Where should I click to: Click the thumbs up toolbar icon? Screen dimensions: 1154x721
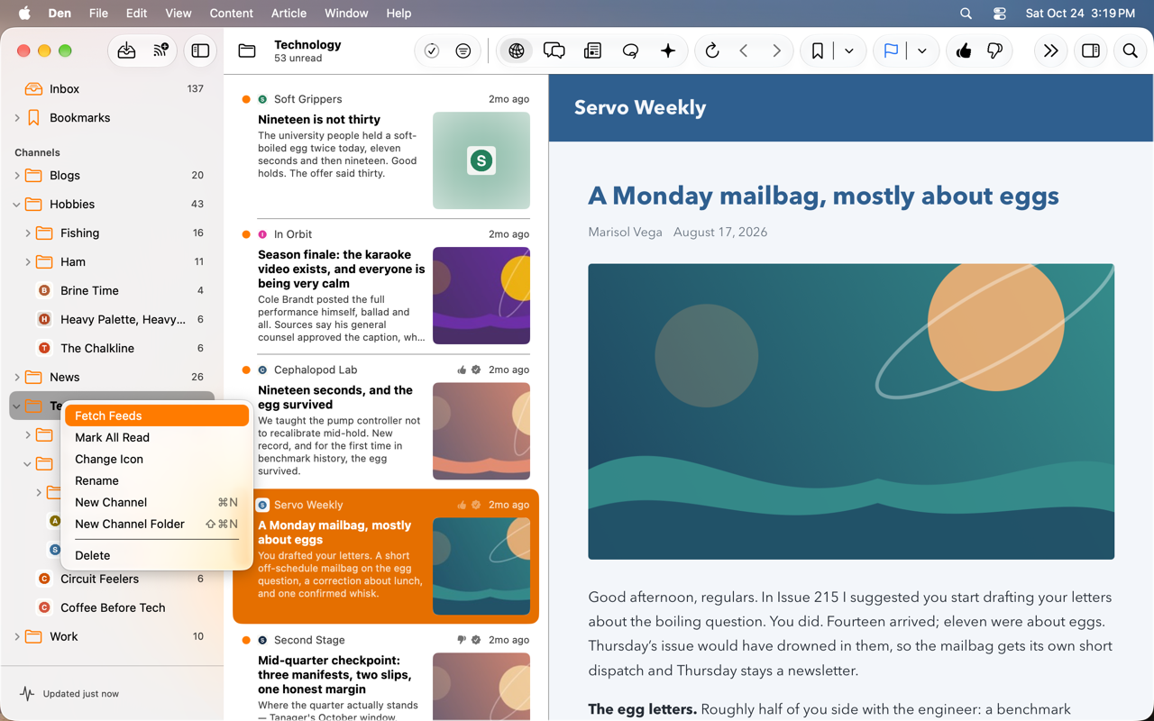tap(964, 51)
